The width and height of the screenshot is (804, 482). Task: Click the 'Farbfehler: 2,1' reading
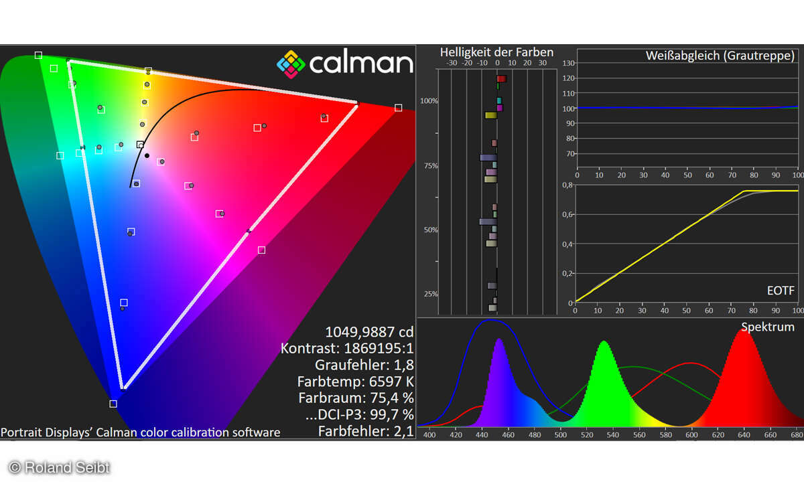[366, 432]
